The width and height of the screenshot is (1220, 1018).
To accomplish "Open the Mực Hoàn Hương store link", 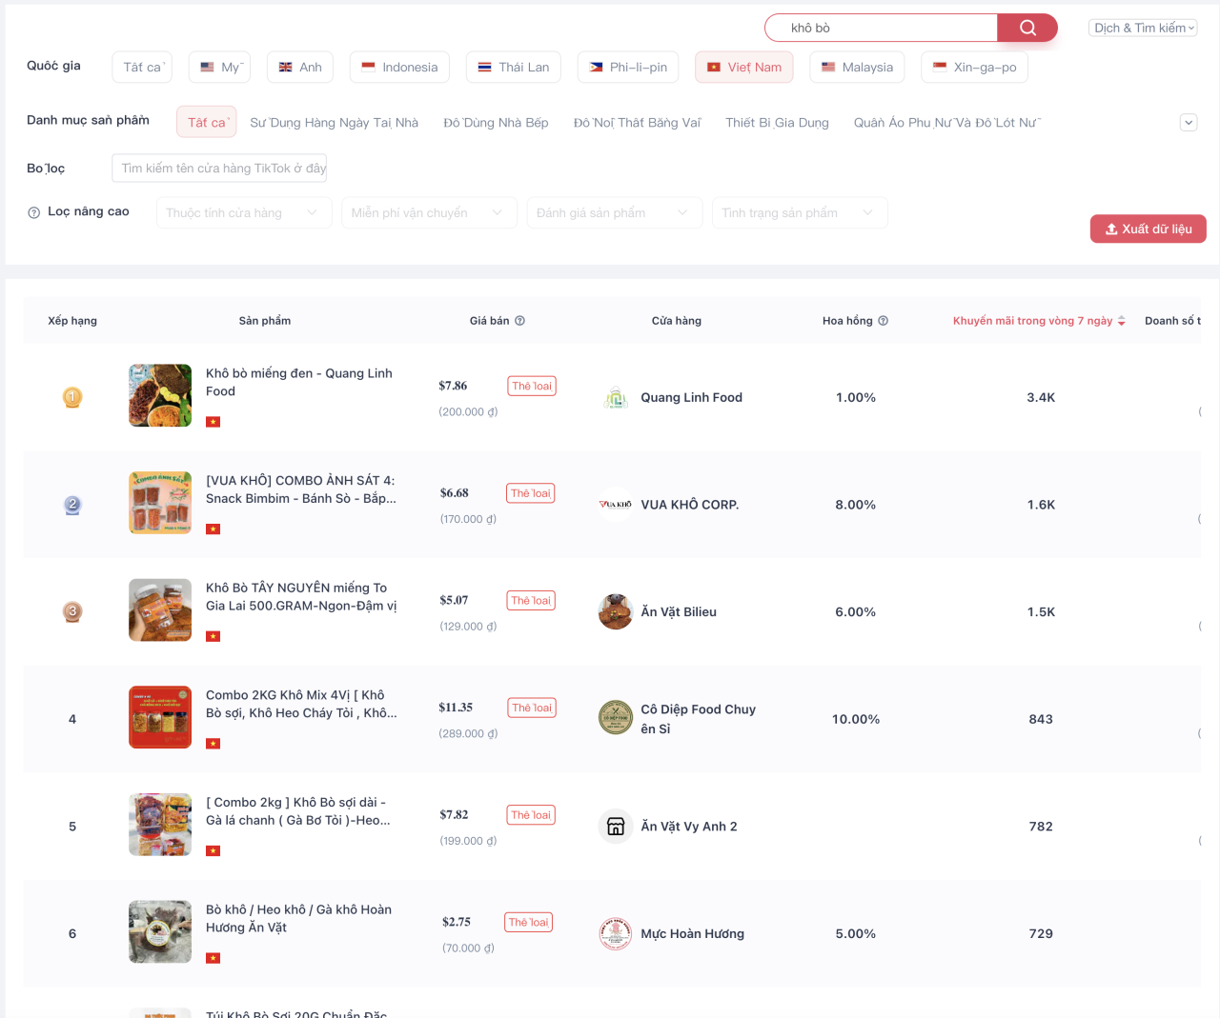I will pos(693,934).
